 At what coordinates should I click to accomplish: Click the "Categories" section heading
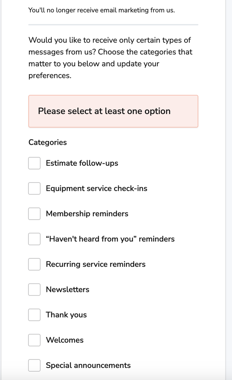tap(48, 142)
